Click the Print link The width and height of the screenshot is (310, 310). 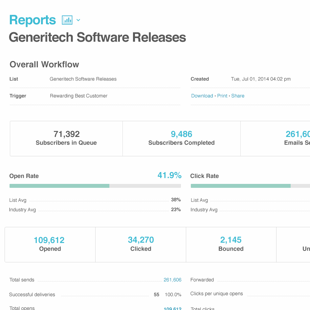pos(222,96)
